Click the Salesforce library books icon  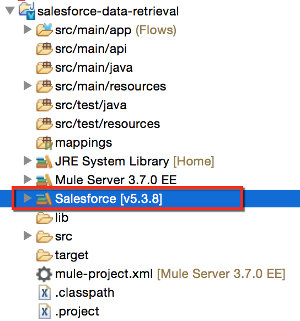click(x=45, y=199)
